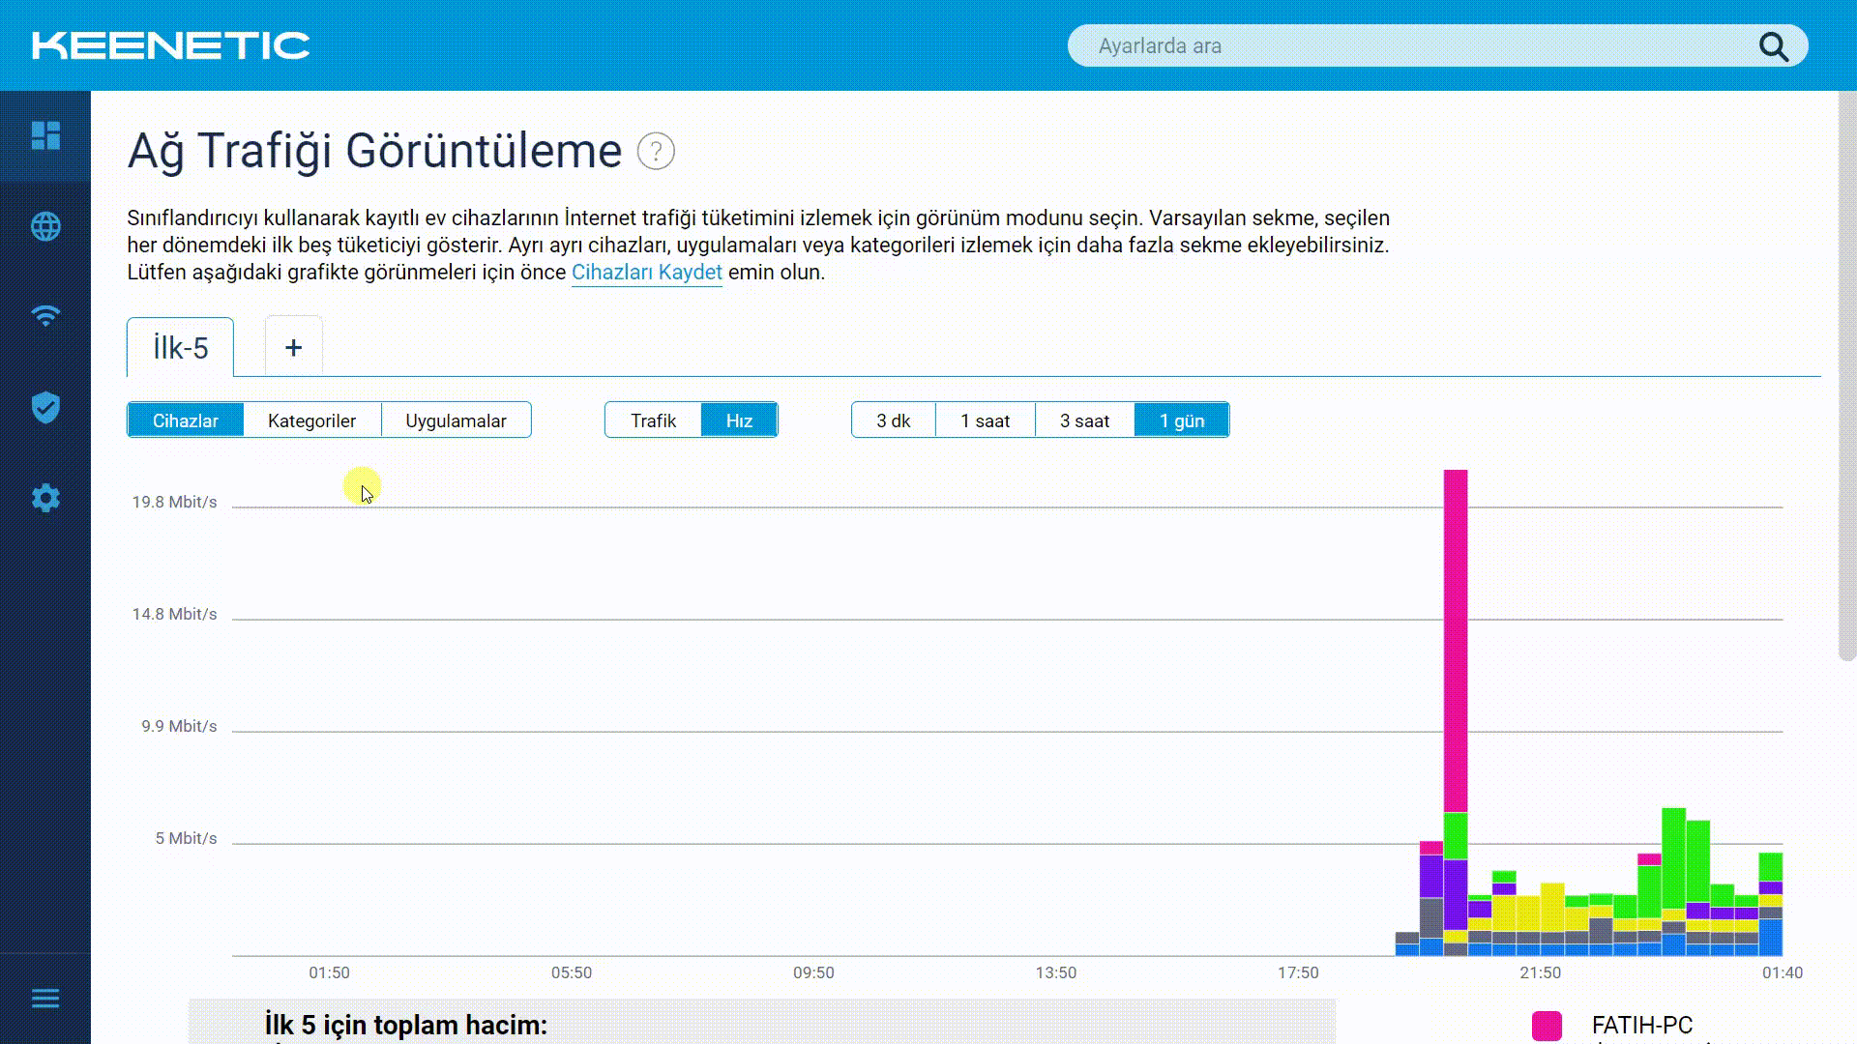Click the page vertical scrollbar
This screenshot has width=1857, height=1044.
coord(1846,377)
